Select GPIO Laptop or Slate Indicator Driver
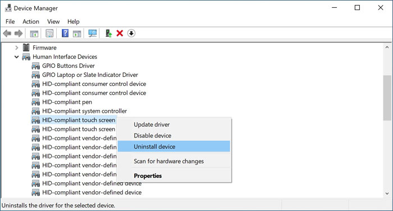Image resolution: width=393 pixels, height=211 pixels. tap(90, 75)
